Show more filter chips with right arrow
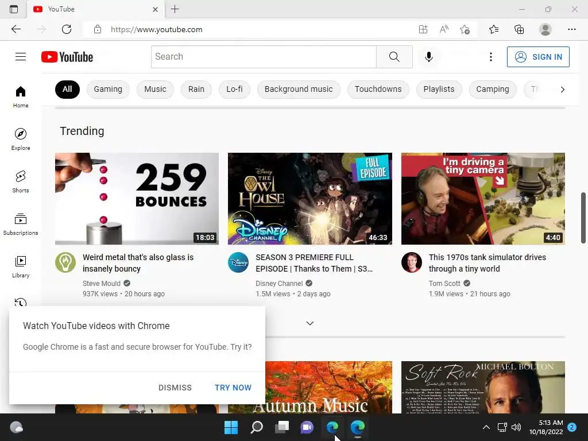This screenshot has width=588, height=441. pos(562,89)
